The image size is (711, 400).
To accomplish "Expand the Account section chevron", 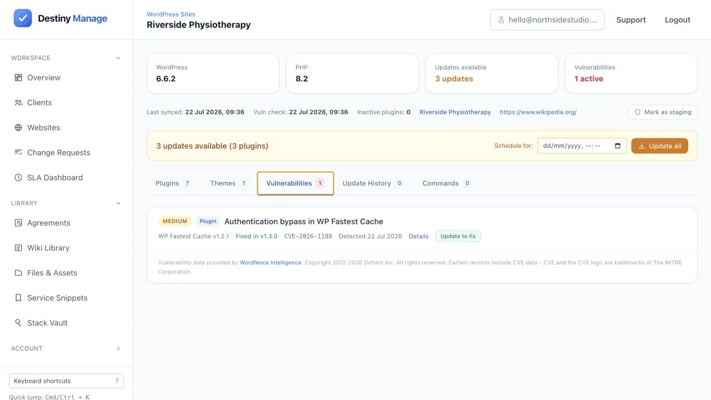I will click(118, 349).
